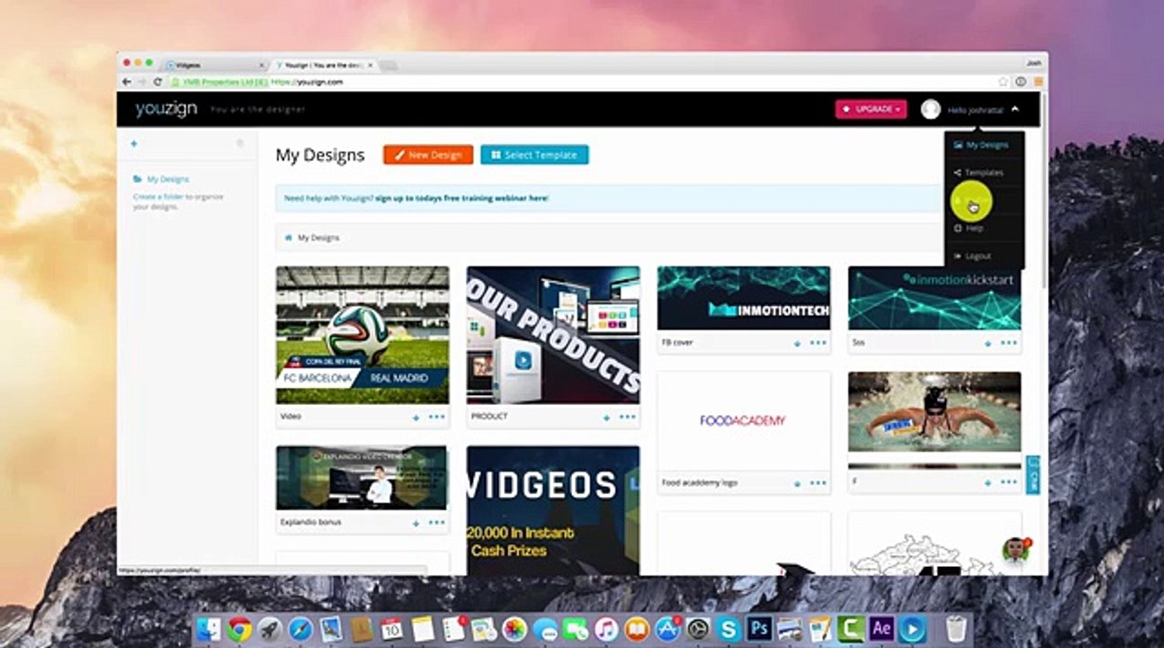
Task: Download the PRODUCT design via arrow icon
Action: tap(606, 418)
